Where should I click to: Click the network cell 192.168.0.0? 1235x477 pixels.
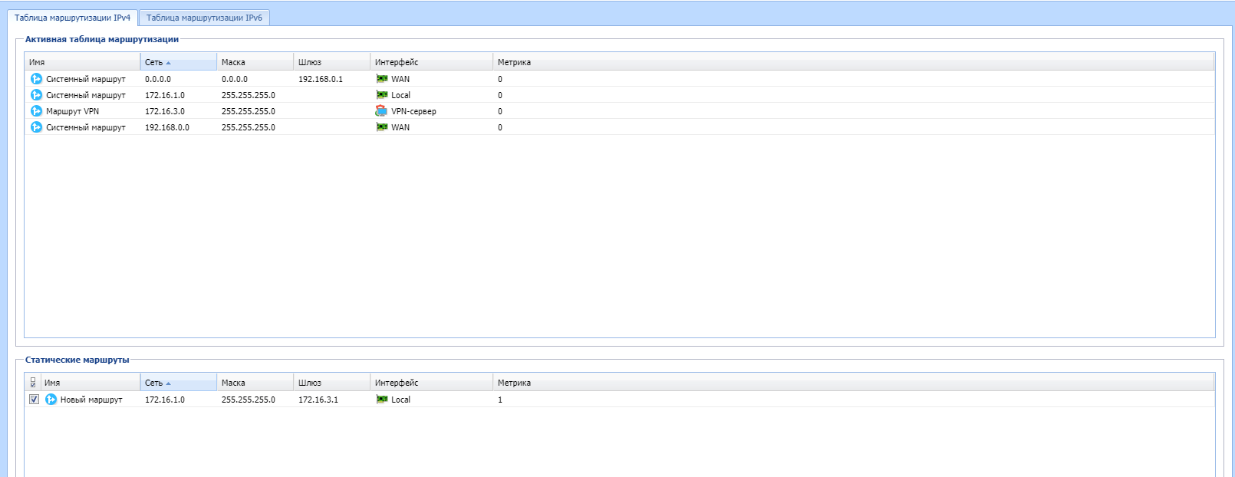(x=167, y=127)
